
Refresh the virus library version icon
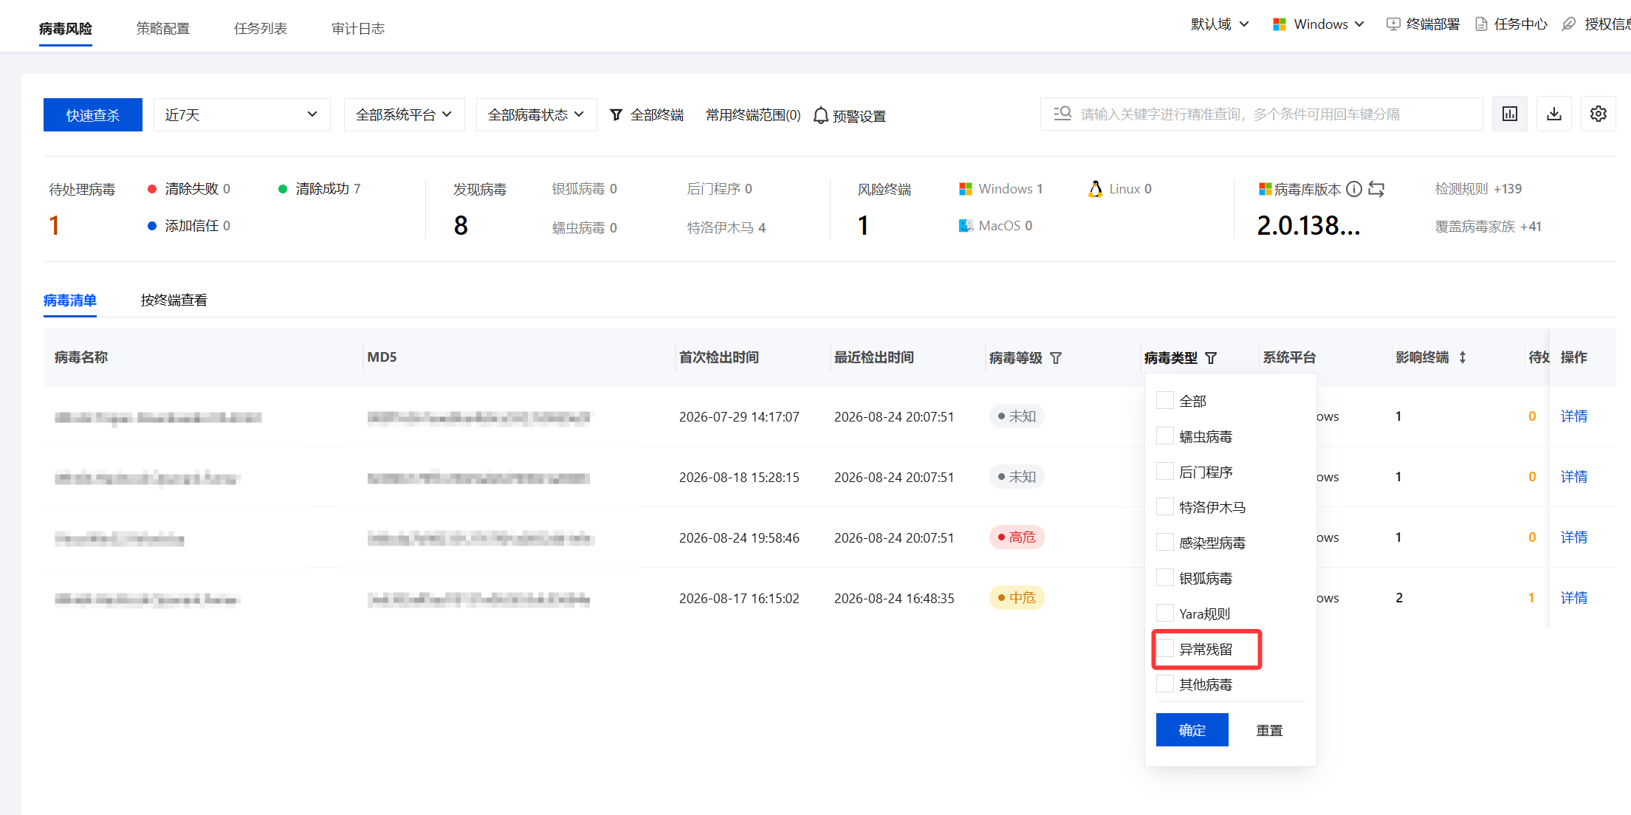click(1376, 189)
